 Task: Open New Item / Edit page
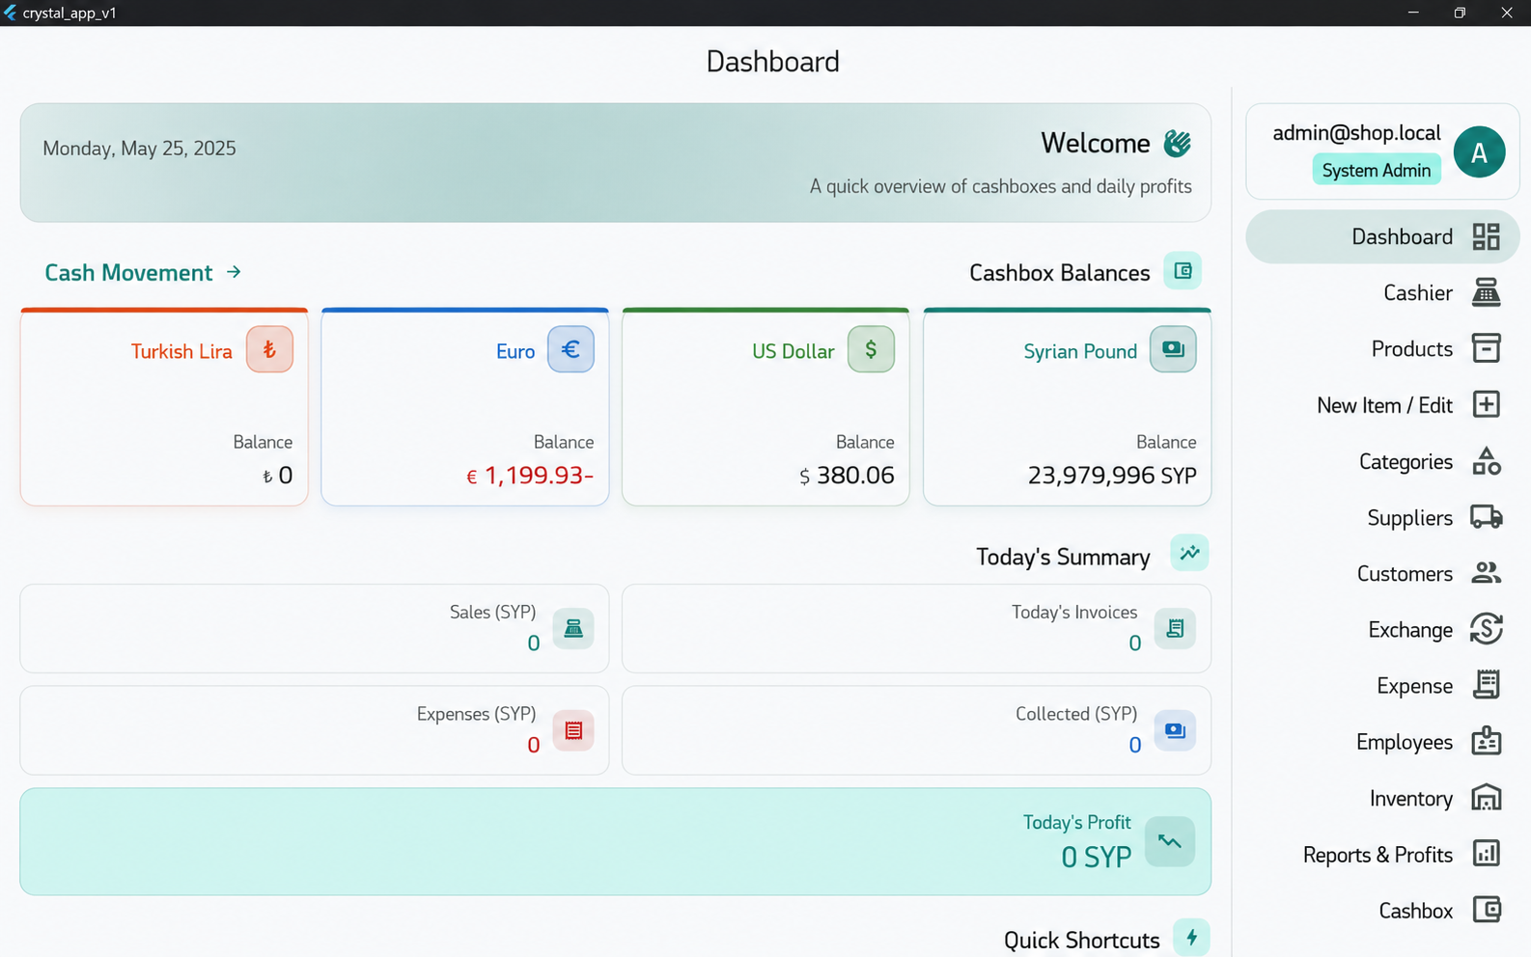click(1382, 404)
